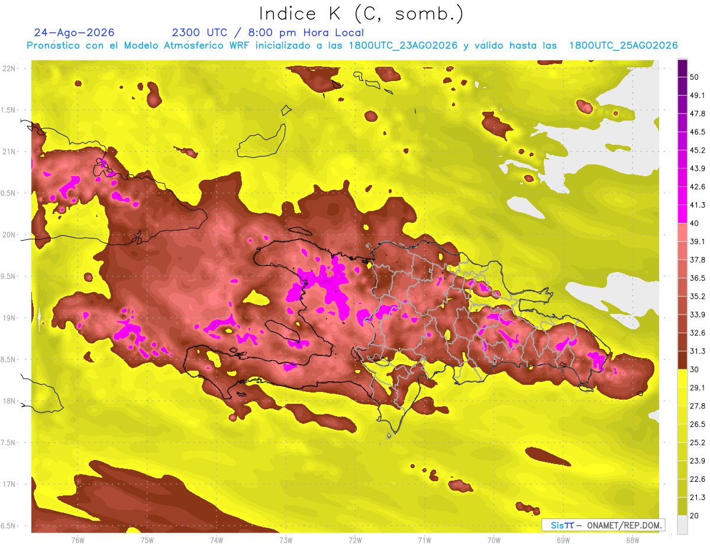Click the latitude label '22N'

(9, 68)
